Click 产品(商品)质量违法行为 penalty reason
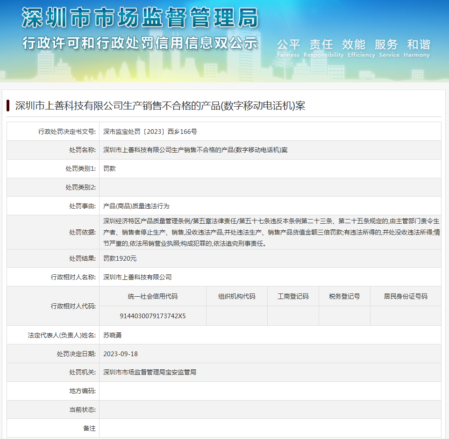The width and height of the screenshot is (449, 439). (136, 206)
